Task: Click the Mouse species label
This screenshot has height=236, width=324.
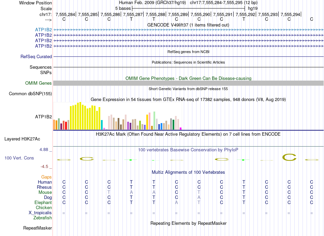Action: (45, 192)
